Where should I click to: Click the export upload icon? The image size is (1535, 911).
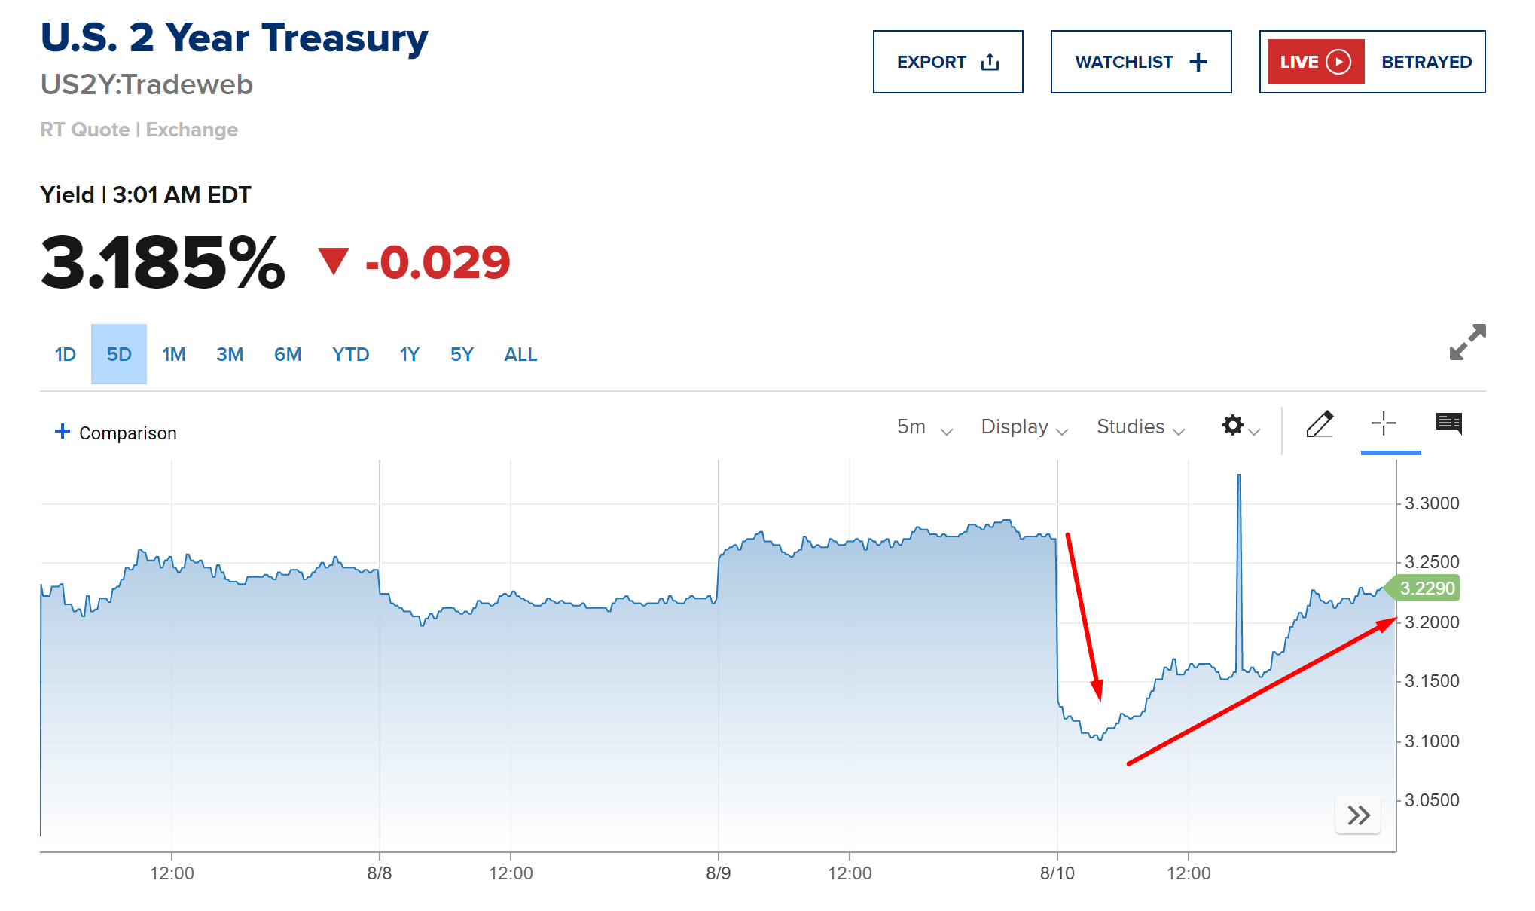pos(990,62)
